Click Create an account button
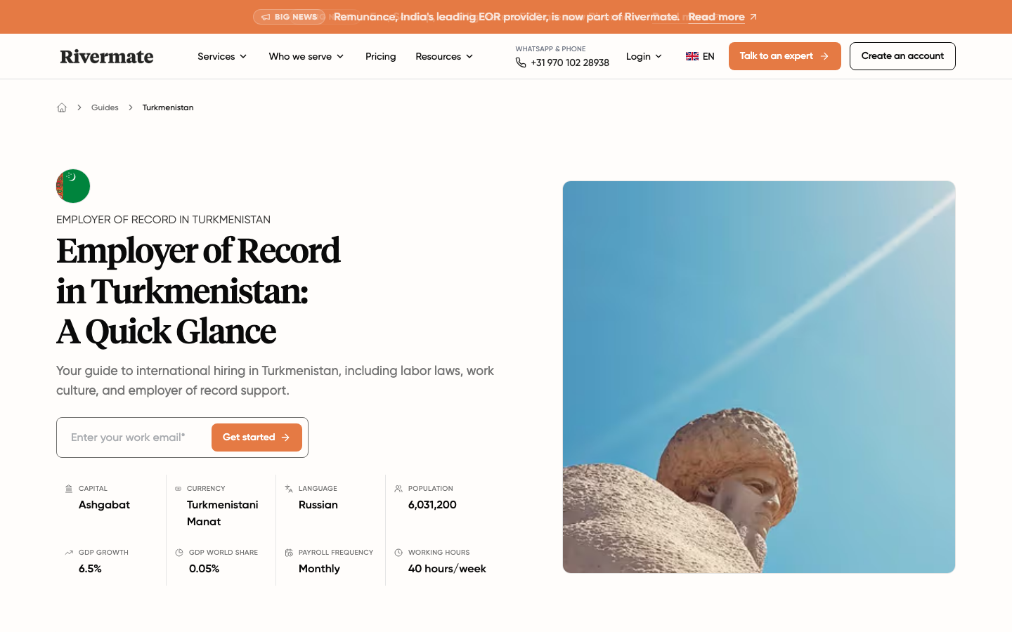 coord(902,56)
